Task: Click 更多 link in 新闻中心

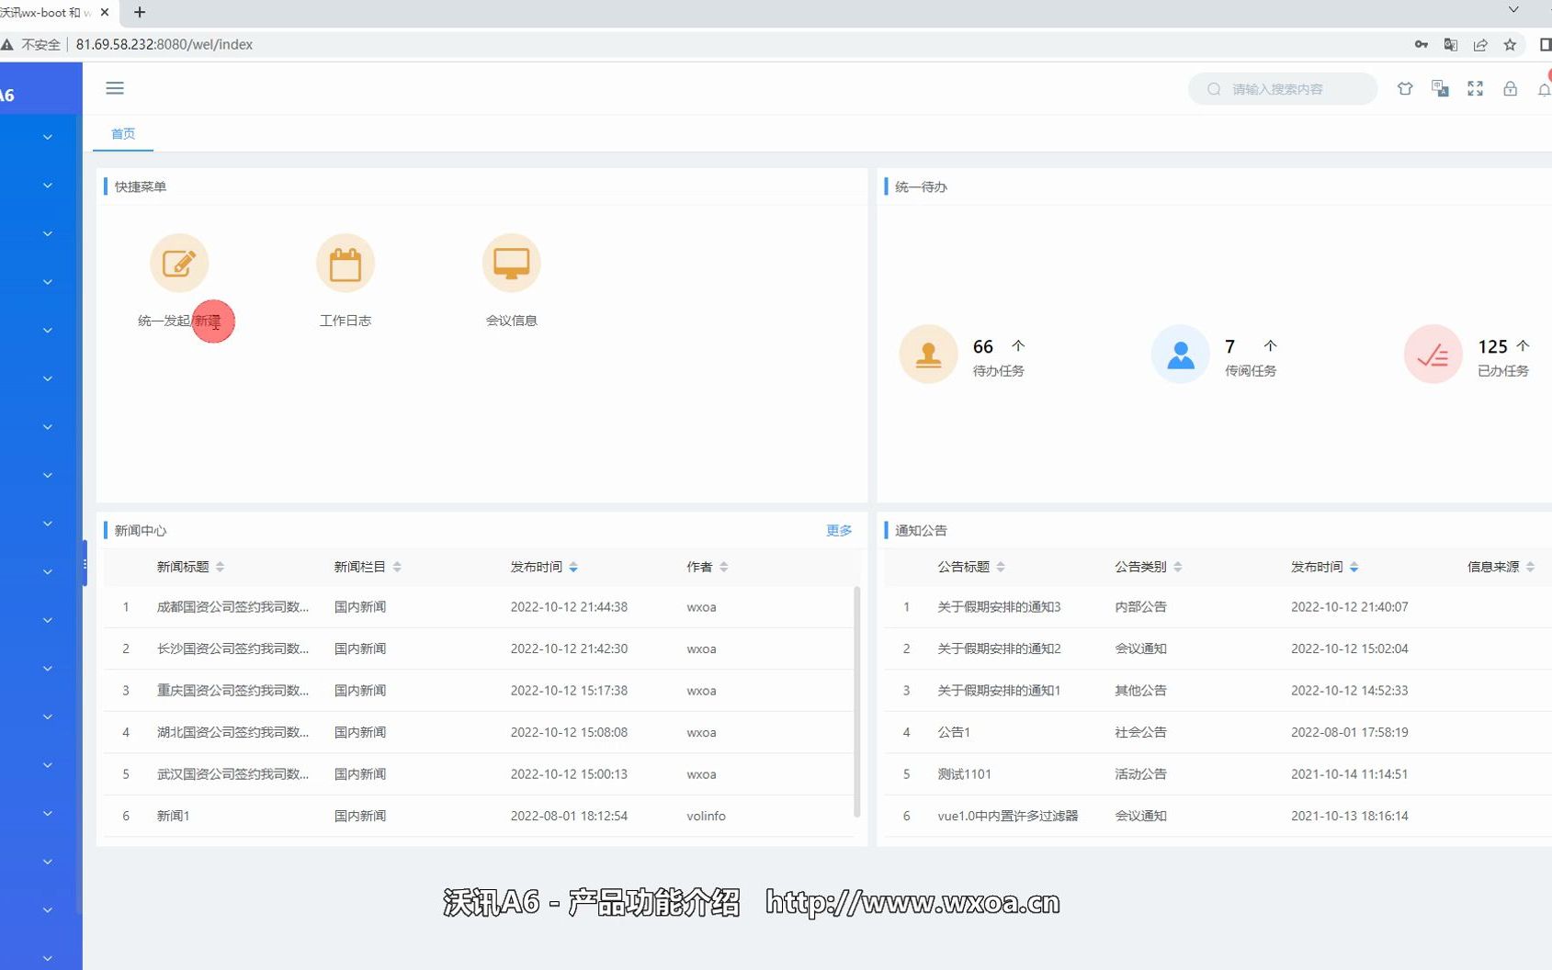Action: [x=839, y=530]
